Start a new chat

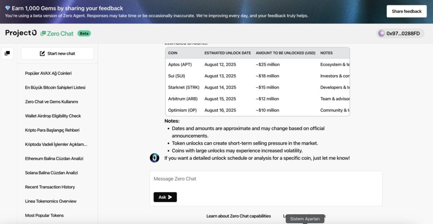(x=58, y=54)
